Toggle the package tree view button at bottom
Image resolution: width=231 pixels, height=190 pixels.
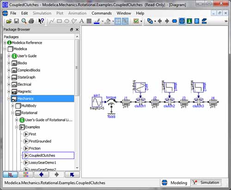click(x=10, y=175)
